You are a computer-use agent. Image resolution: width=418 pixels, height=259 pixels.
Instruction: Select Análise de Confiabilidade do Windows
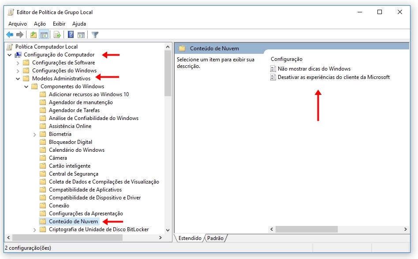pyautogui.click(x=93, y=118)
